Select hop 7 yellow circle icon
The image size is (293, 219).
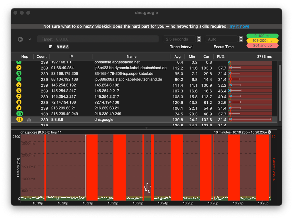(19, 96)
